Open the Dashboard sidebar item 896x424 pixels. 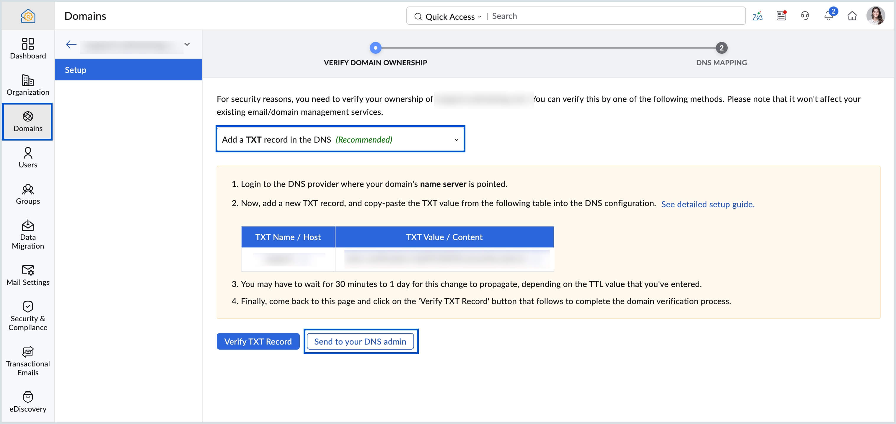28,49
